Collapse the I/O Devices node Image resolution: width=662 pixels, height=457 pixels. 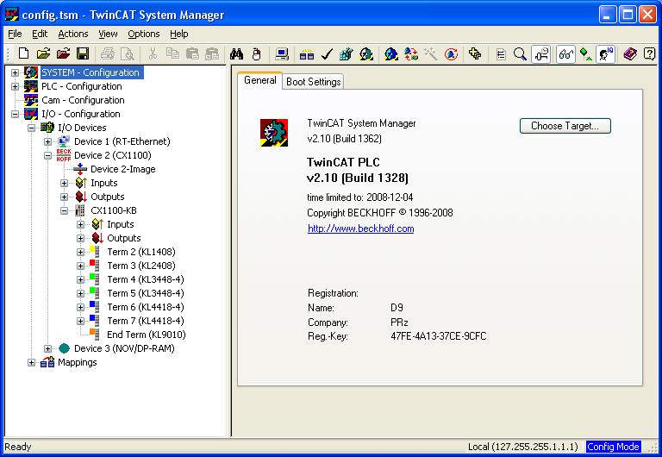coord(31,128)
